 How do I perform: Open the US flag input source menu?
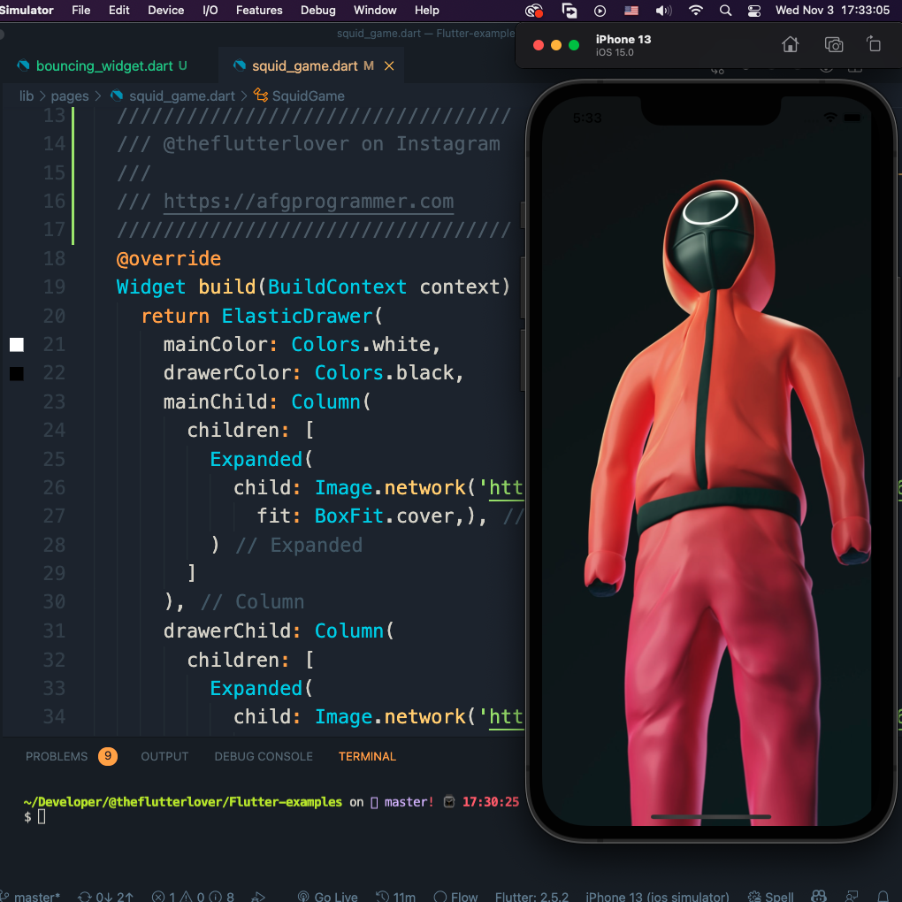point(631,11)
